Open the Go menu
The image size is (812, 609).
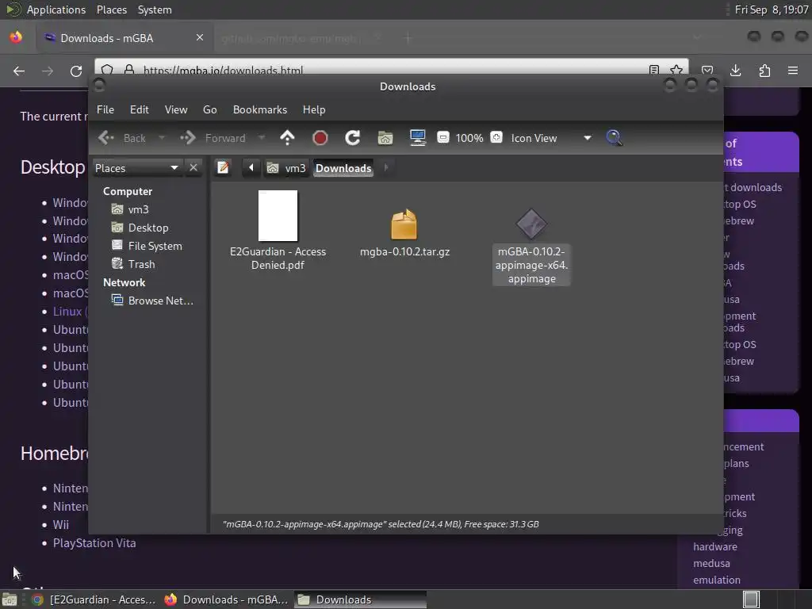(209, 109)
